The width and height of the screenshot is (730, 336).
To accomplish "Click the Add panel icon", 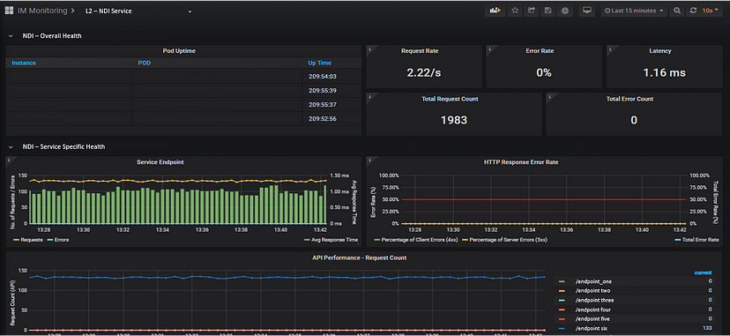I will (495, 11).
